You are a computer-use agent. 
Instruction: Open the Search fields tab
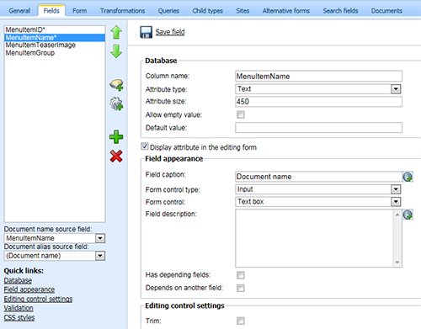(340, 11)
